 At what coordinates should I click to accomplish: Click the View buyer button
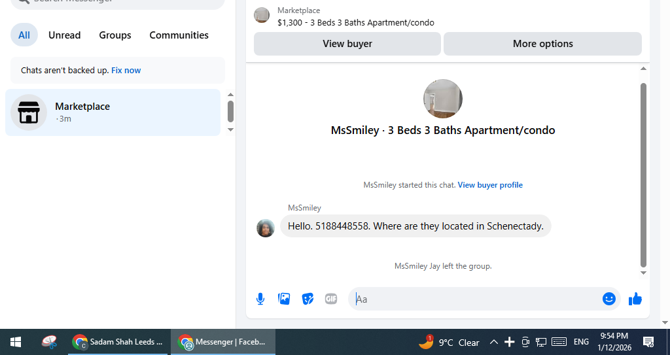click(x=347, y=44)
